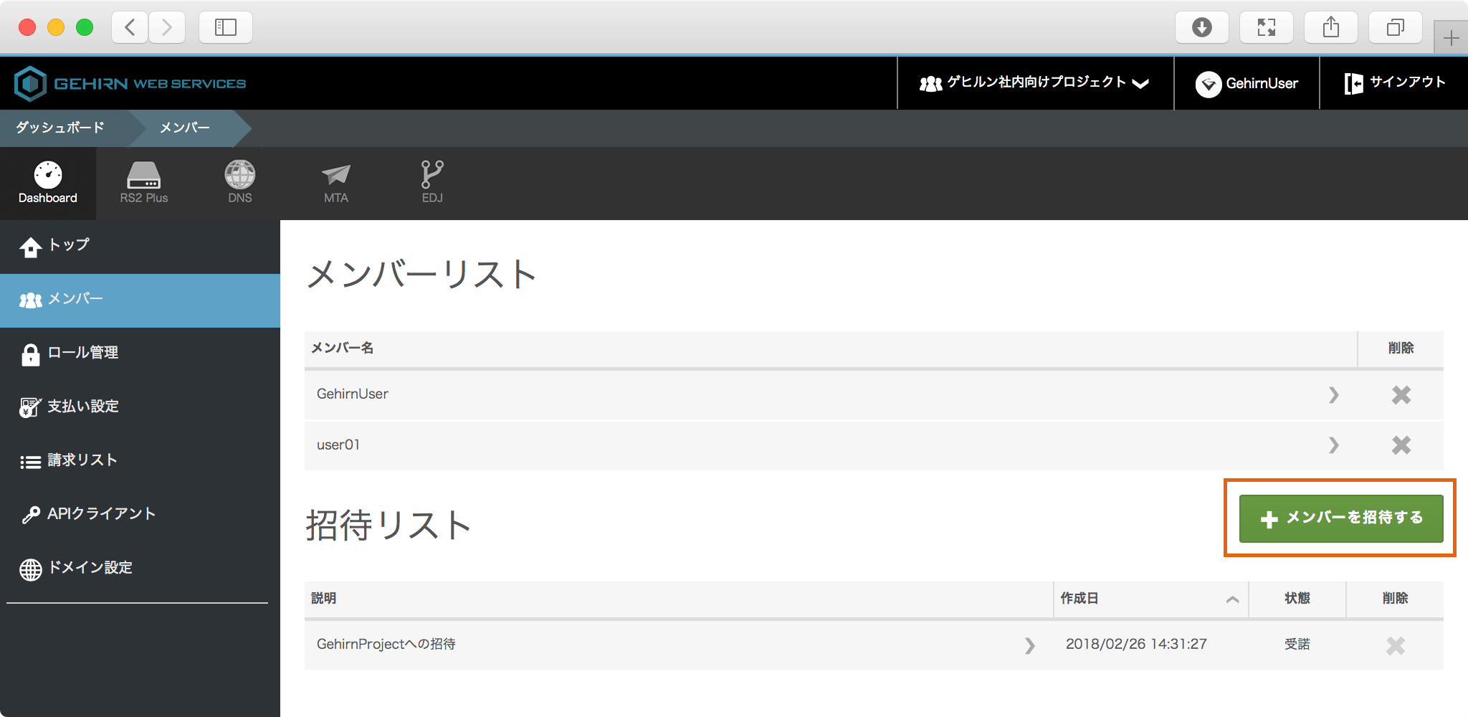Delete the GehirnProject invitation with X icon
The width and height of the screenshot is (1468, 717).
tap(1395, 646)
